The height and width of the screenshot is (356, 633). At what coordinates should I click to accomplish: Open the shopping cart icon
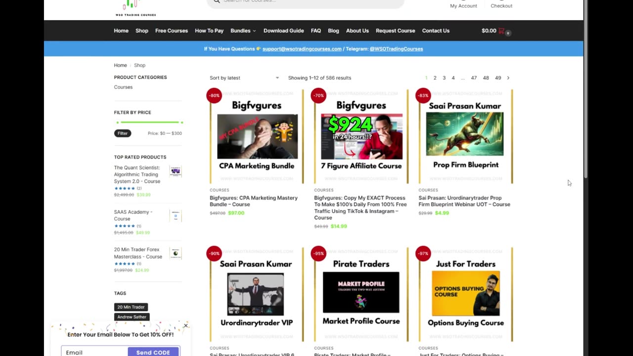coord(501,31)
